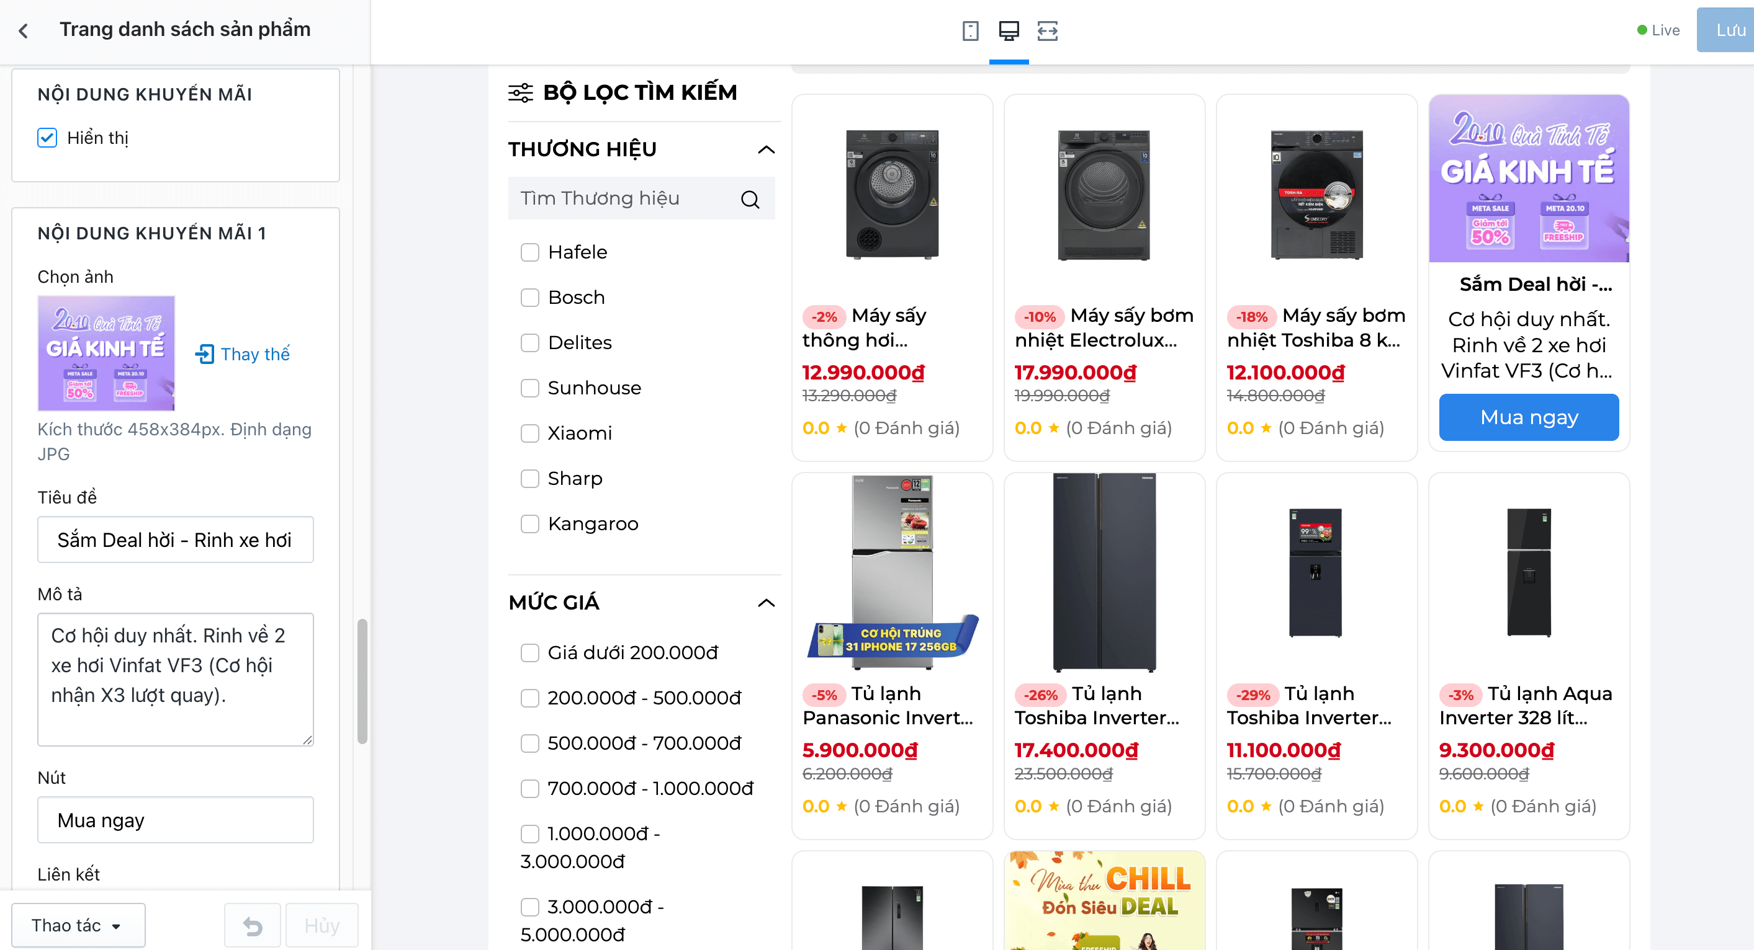Click the Tiêu đề input field
The height and width of the screenshot is (950, 1754).
(x=176, y=539)
